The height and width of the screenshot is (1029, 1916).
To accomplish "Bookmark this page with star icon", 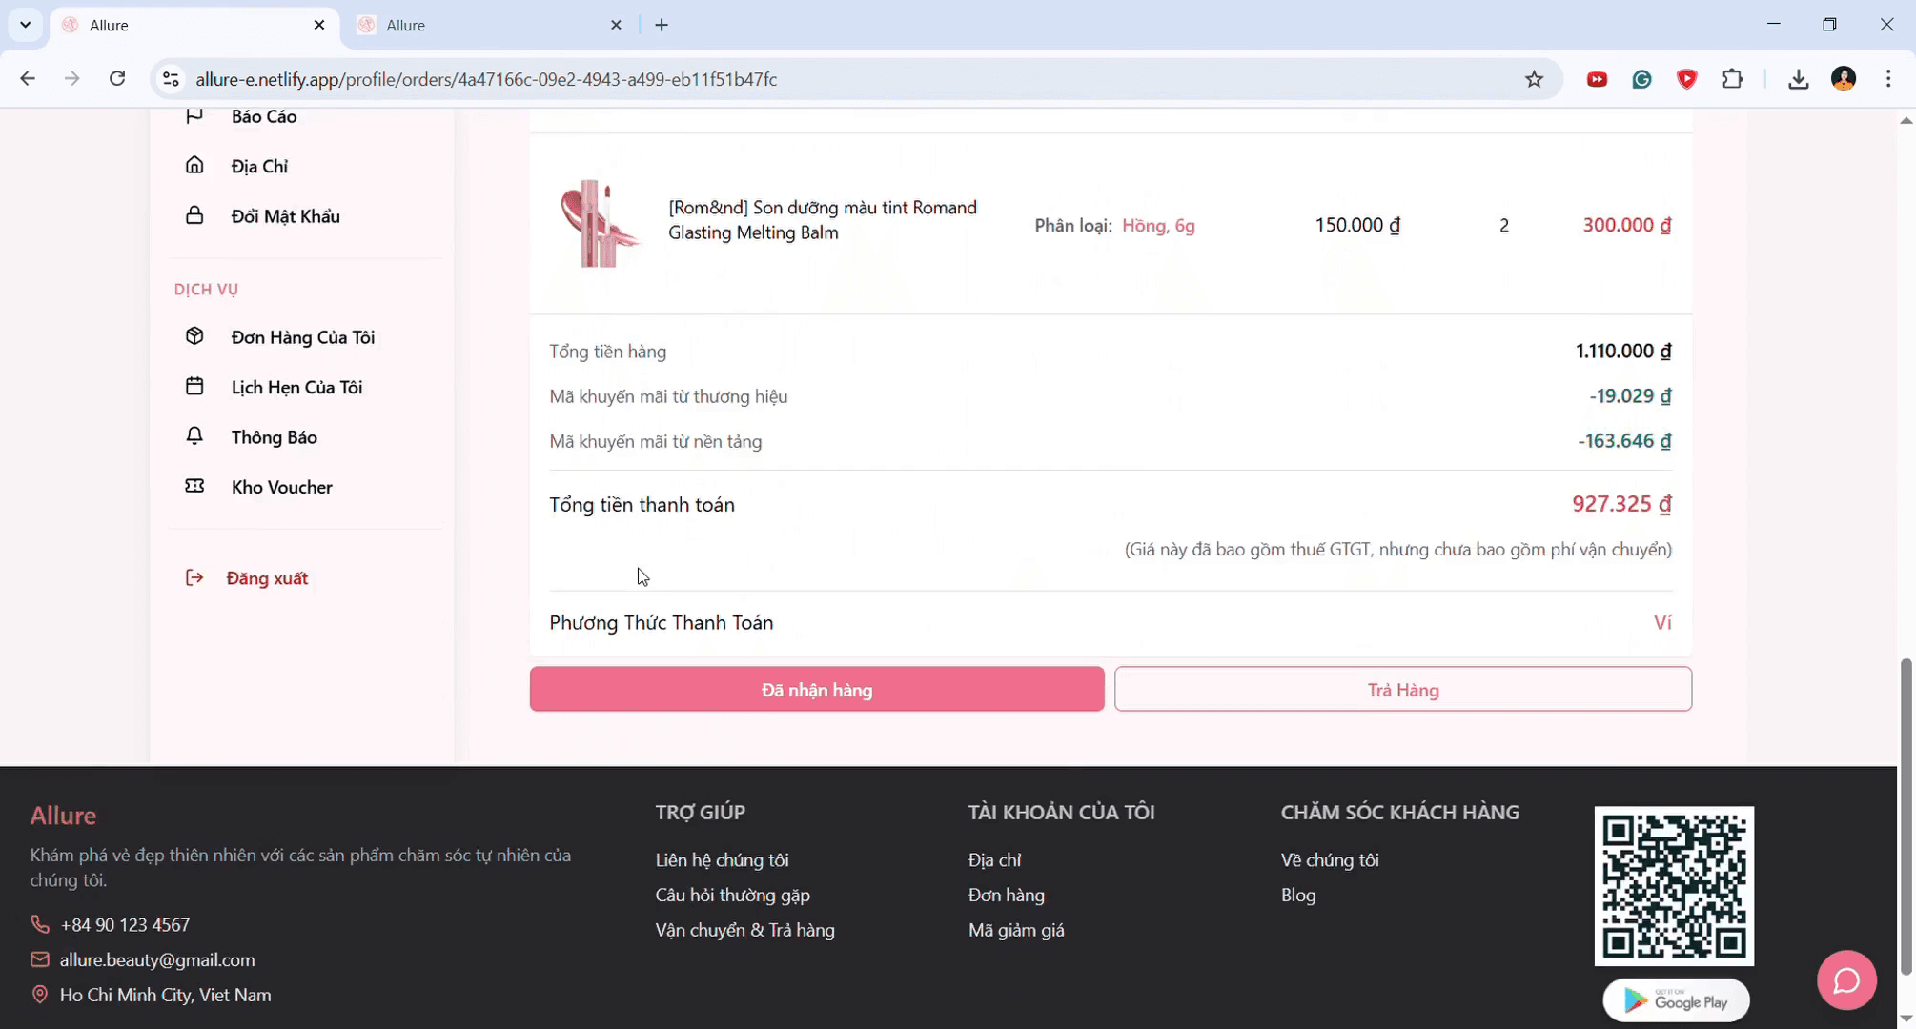I will coord(1533,79).
